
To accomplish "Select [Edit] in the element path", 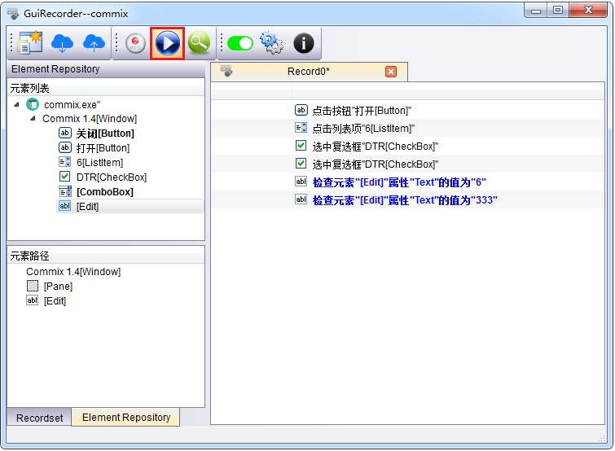I will point(55,301).
